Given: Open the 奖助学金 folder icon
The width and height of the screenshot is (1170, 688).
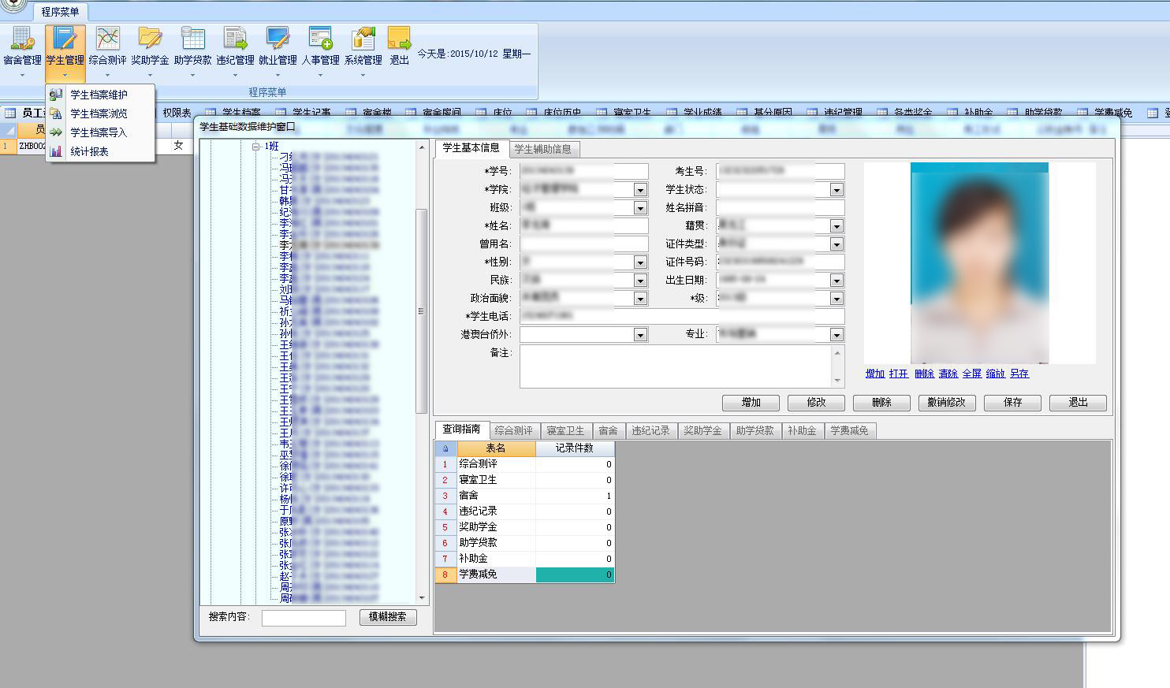Looking at the screenshot, I should click(150, 39).
